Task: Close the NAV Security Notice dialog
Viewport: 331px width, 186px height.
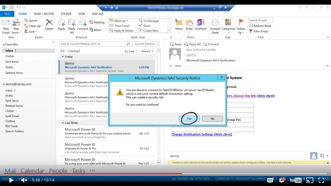Action: coord(221,77)
